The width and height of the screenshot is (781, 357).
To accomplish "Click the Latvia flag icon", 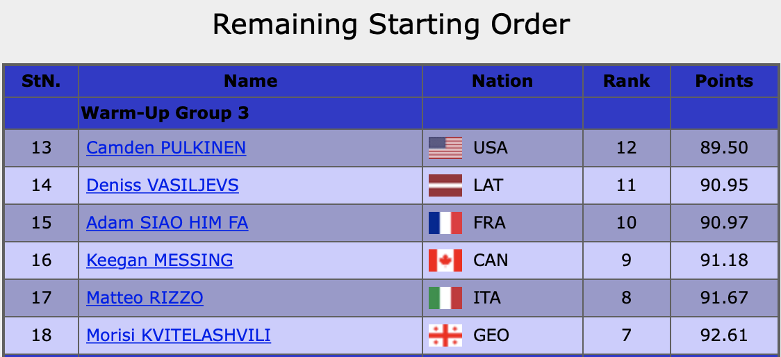I will (x=445, y=185).
